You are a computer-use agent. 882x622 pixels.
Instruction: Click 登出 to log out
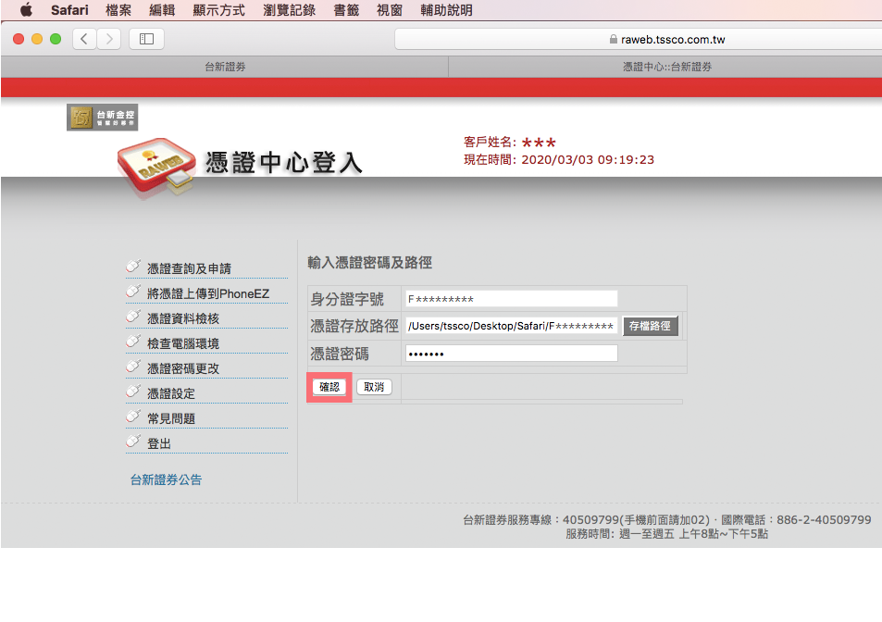pos(159,443)
